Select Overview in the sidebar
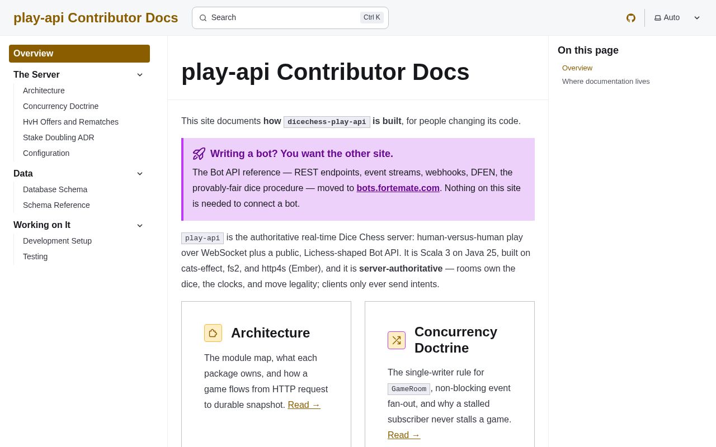Image resolution: width=716 pixels, height=447 pixels. click(79, 54)
